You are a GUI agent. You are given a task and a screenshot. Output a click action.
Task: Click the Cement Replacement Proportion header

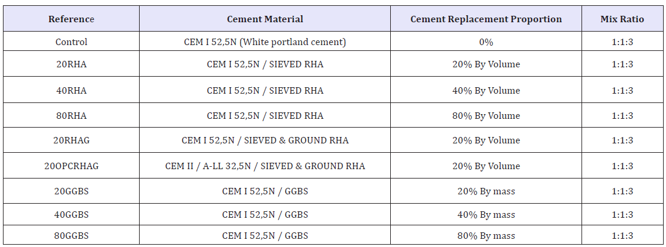pyautogui.click(x=486, y=19)
